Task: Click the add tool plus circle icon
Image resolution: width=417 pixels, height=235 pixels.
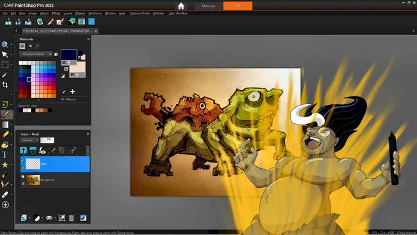Action: pos(6,205)
